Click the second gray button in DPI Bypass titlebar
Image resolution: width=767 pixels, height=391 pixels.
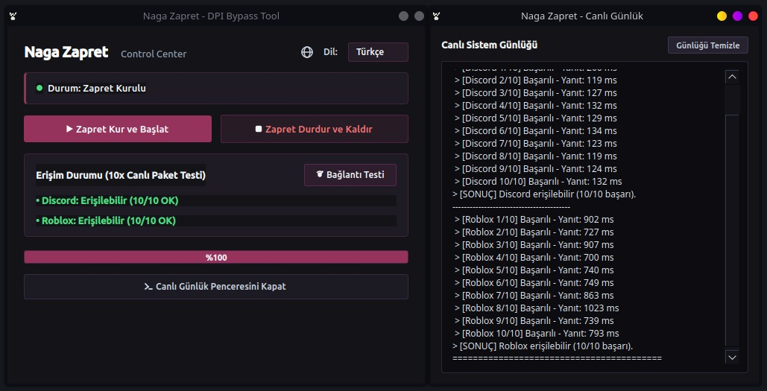[419, 16]
